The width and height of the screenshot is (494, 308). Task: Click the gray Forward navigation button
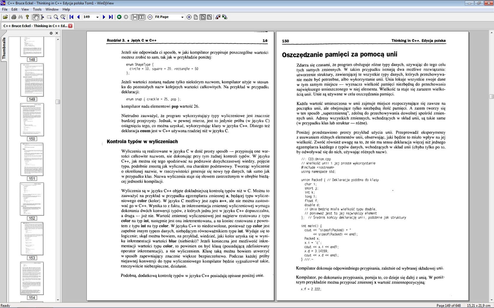click(x=126, y=17)
